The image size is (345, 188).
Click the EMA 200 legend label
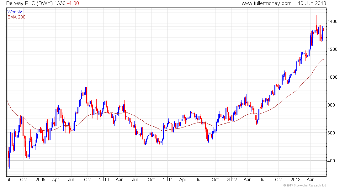(x=16, y=17)
